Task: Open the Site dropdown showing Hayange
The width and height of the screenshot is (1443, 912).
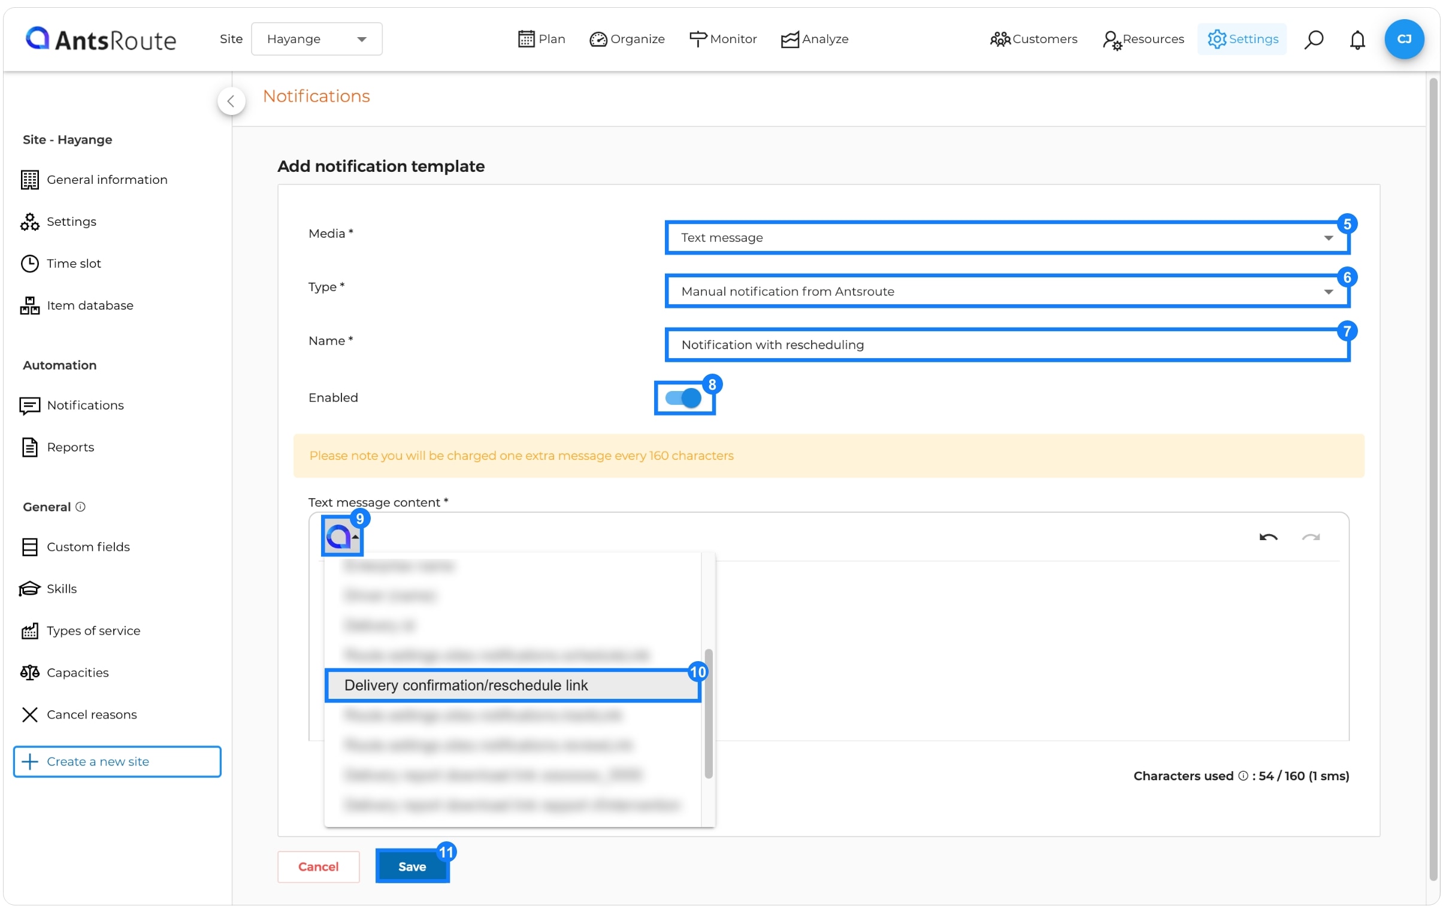Action: point(316,39)
